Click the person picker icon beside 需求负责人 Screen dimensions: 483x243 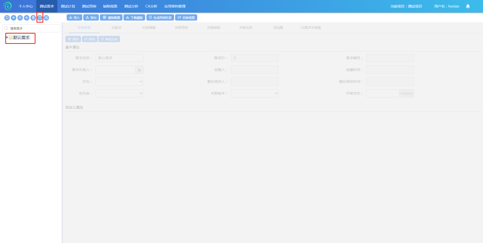[139, 70]
